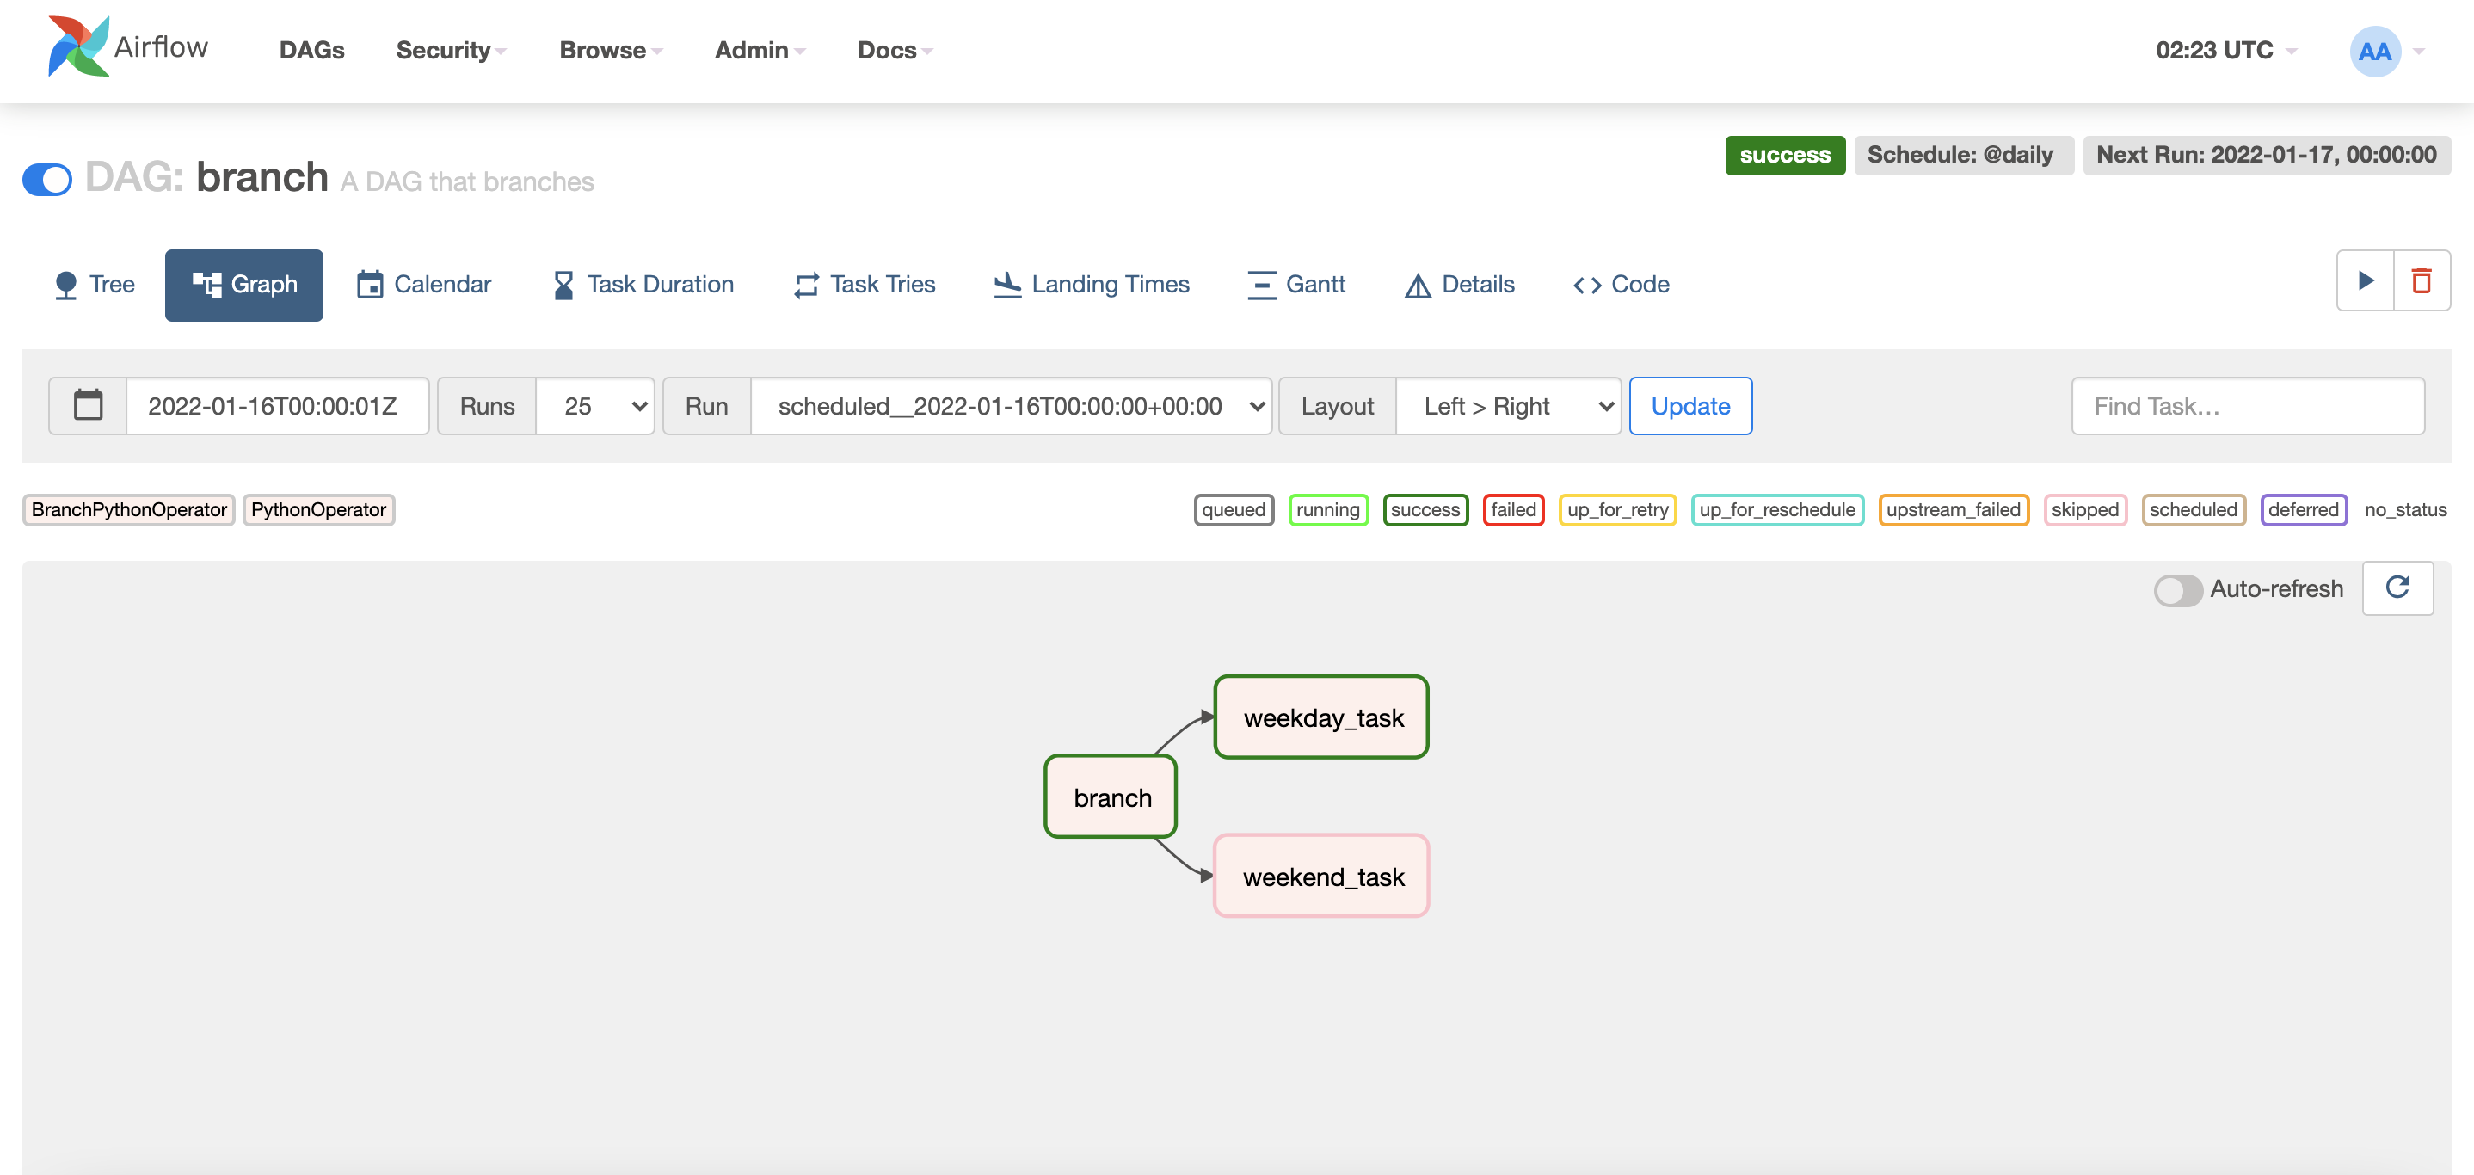
Task: Open the calendar date picker icon
Action: (89, 405)
